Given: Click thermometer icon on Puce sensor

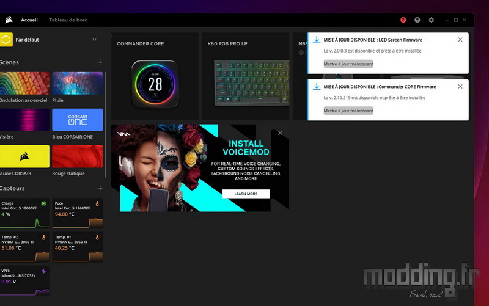Looking at the screenshot, I should [97, 203].
